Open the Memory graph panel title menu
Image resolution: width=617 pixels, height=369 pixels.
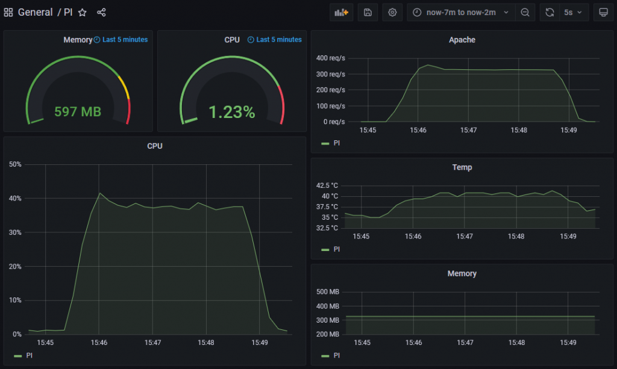(462, 273)
